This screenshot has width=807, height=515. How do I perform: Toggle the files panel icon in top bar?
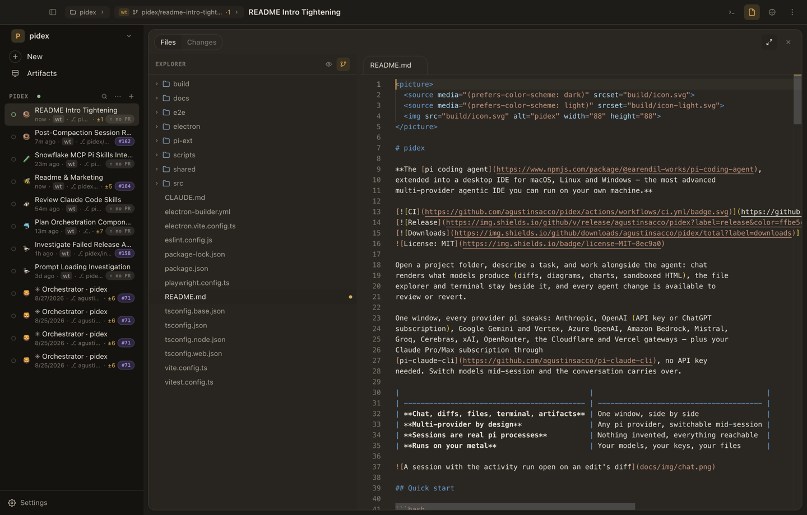pos(752,12)
